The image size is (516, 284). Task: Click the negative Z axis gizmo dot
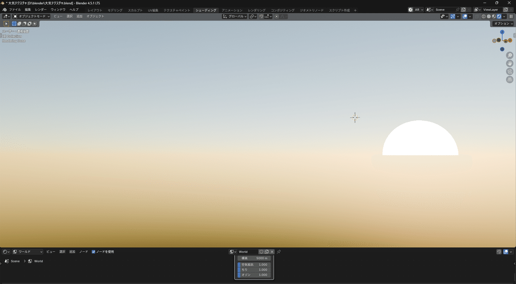[x=502, y=49]
